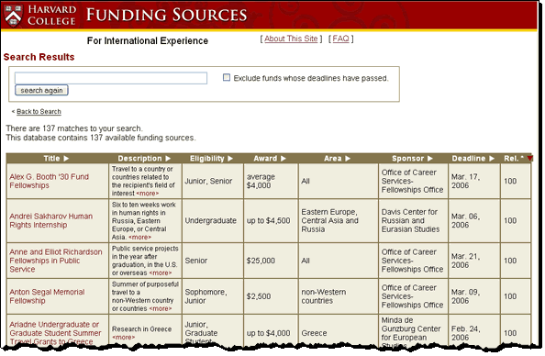Sort by Title column arrow
The image size is (545, 356).
coord(66,159)
